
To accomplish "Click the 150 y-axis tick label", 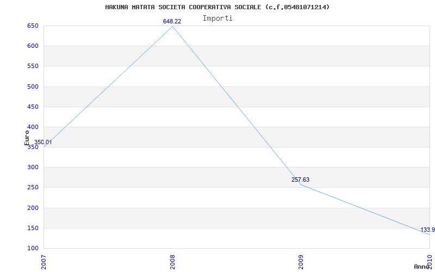I will click(x=33, y=228).
